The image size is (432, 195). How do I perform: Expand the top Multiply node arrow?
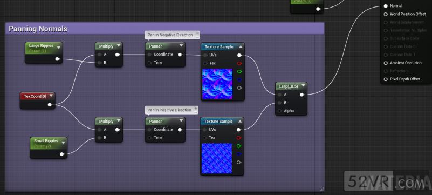click(x=119, y=46)
